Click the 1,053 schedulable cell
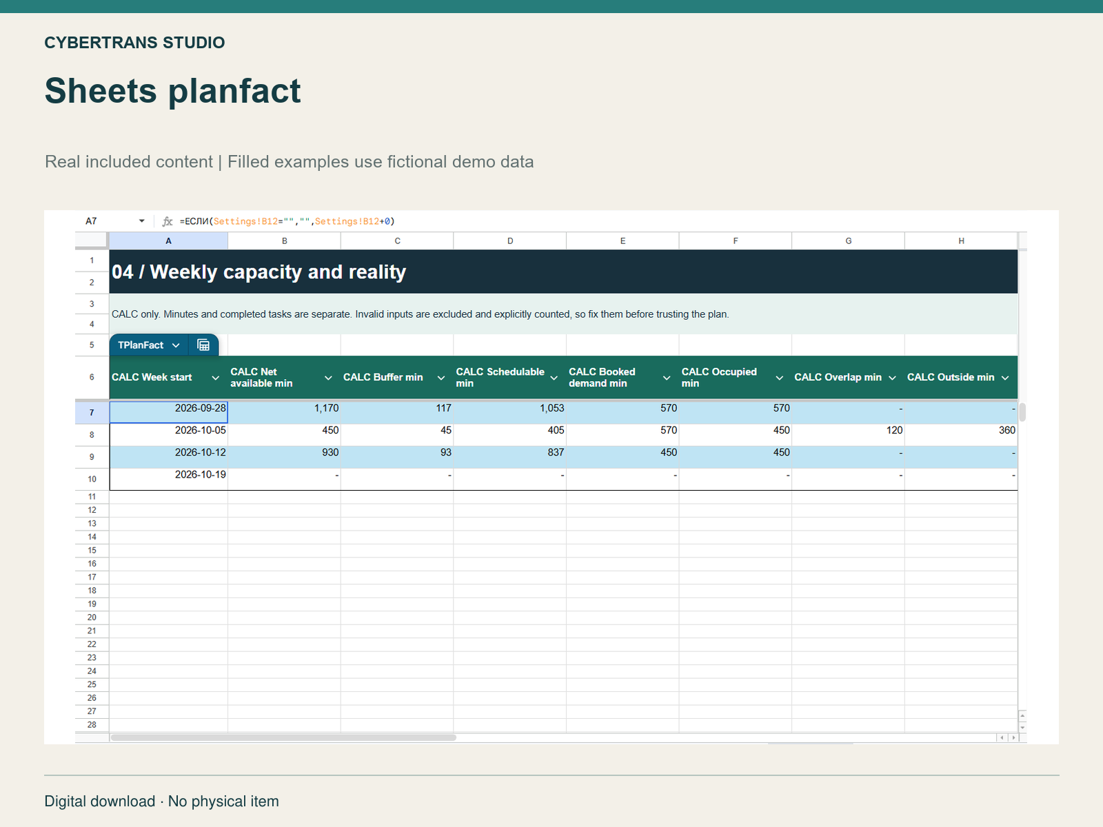 (x=510, y=412)
